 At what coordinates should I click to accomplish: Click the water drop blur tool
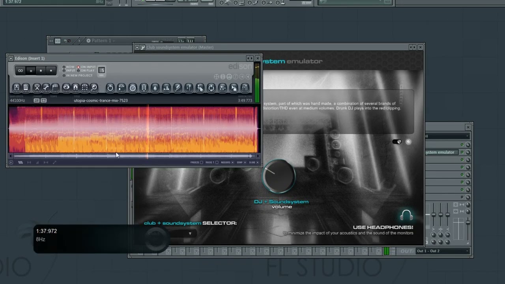[x=155, y=88]
